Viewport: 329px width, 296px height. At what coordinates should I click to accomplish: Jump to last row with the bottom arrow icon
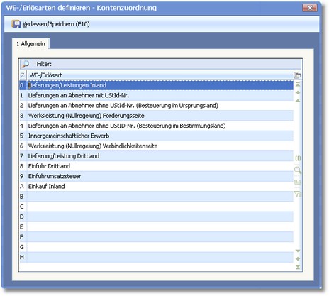click(298, 267)
